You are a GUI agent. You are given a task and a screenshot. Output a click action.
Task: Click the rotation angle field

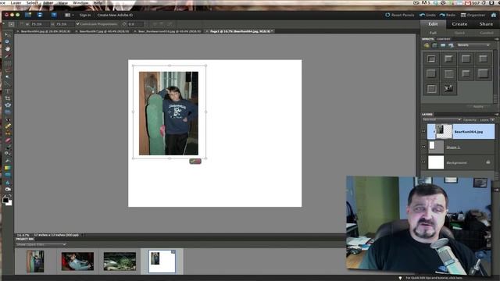point(135,24)
